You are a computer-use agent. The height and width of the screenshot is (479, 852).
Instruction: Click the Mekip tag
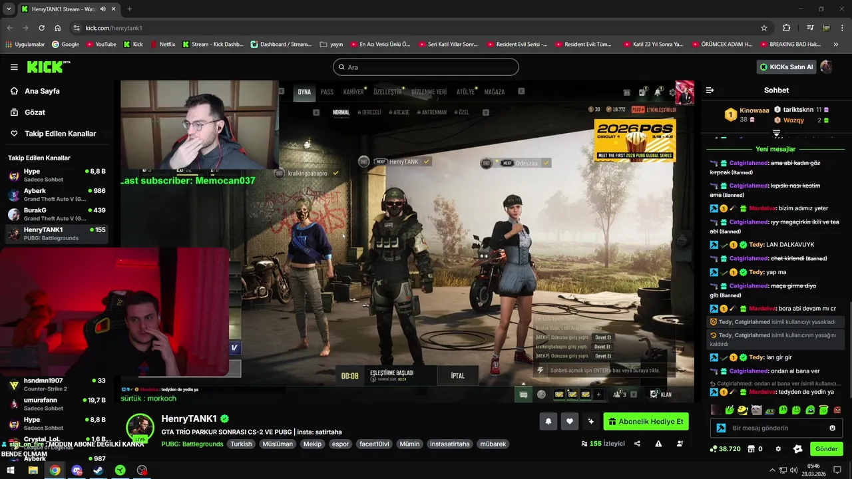pos(312,444)
